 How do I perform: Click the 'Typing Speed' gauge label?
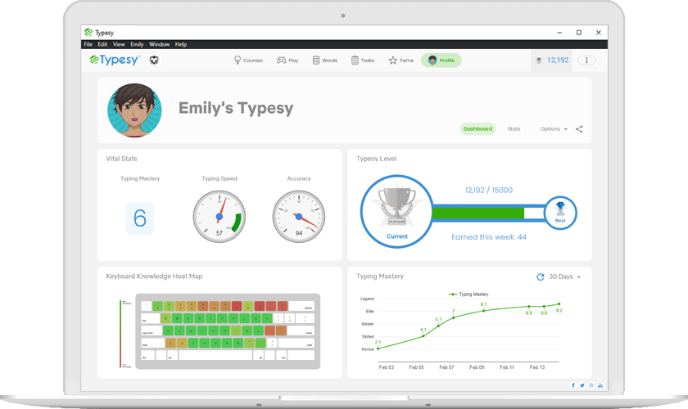click(220, 178)
